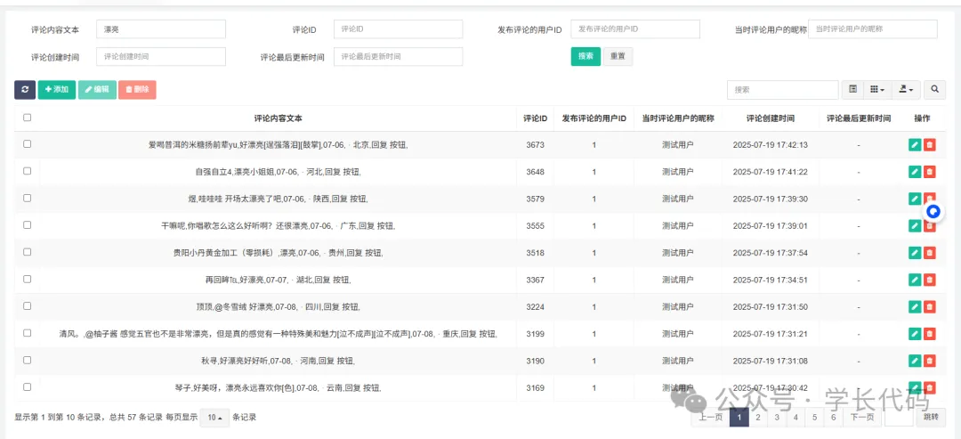961x439 pixels.
Task: Check the checkbox for row 3224
Action: (x=27, y=306)
